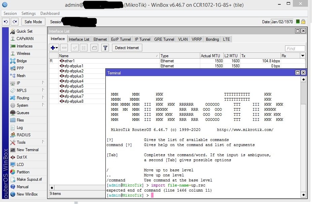312x204 pixels.
Task: Switch to LTE tab
Action: pyautogui.click(x=227, y=39)
